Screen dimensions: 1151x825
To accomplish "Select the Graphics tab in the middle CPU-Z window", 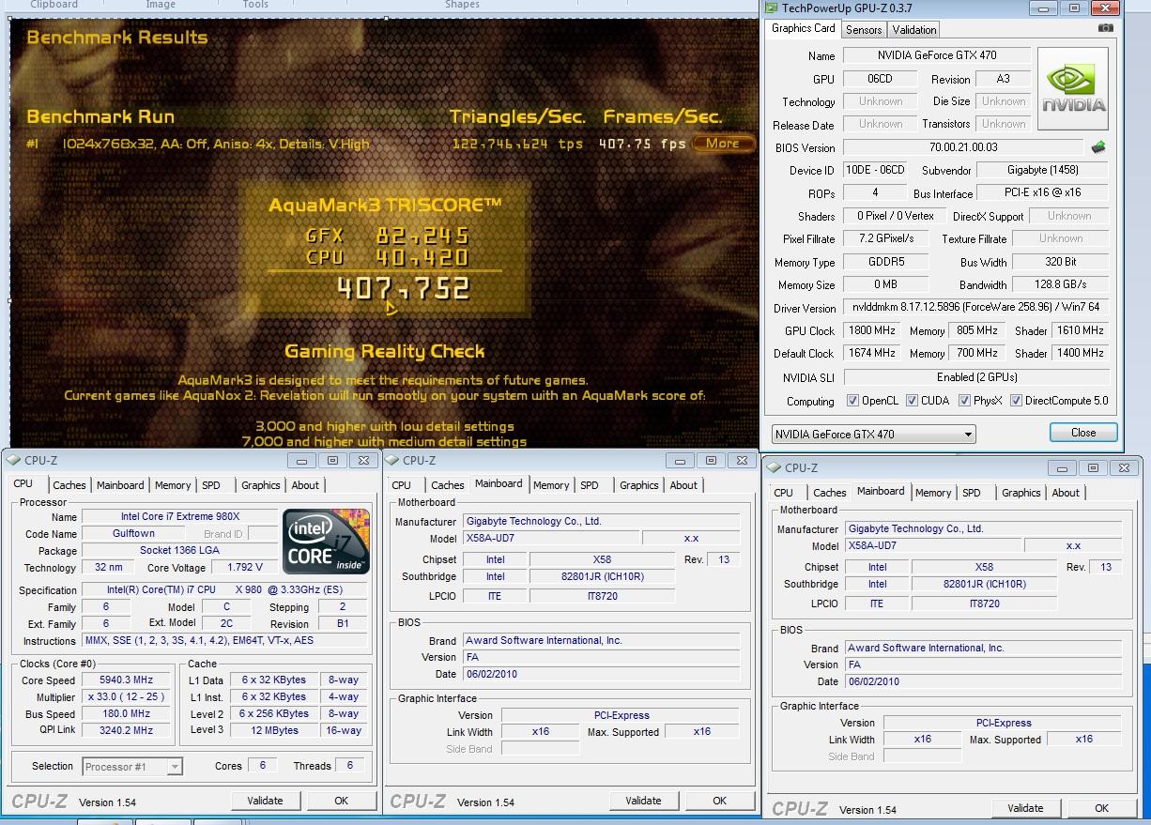I will click(x=638, y=485).
